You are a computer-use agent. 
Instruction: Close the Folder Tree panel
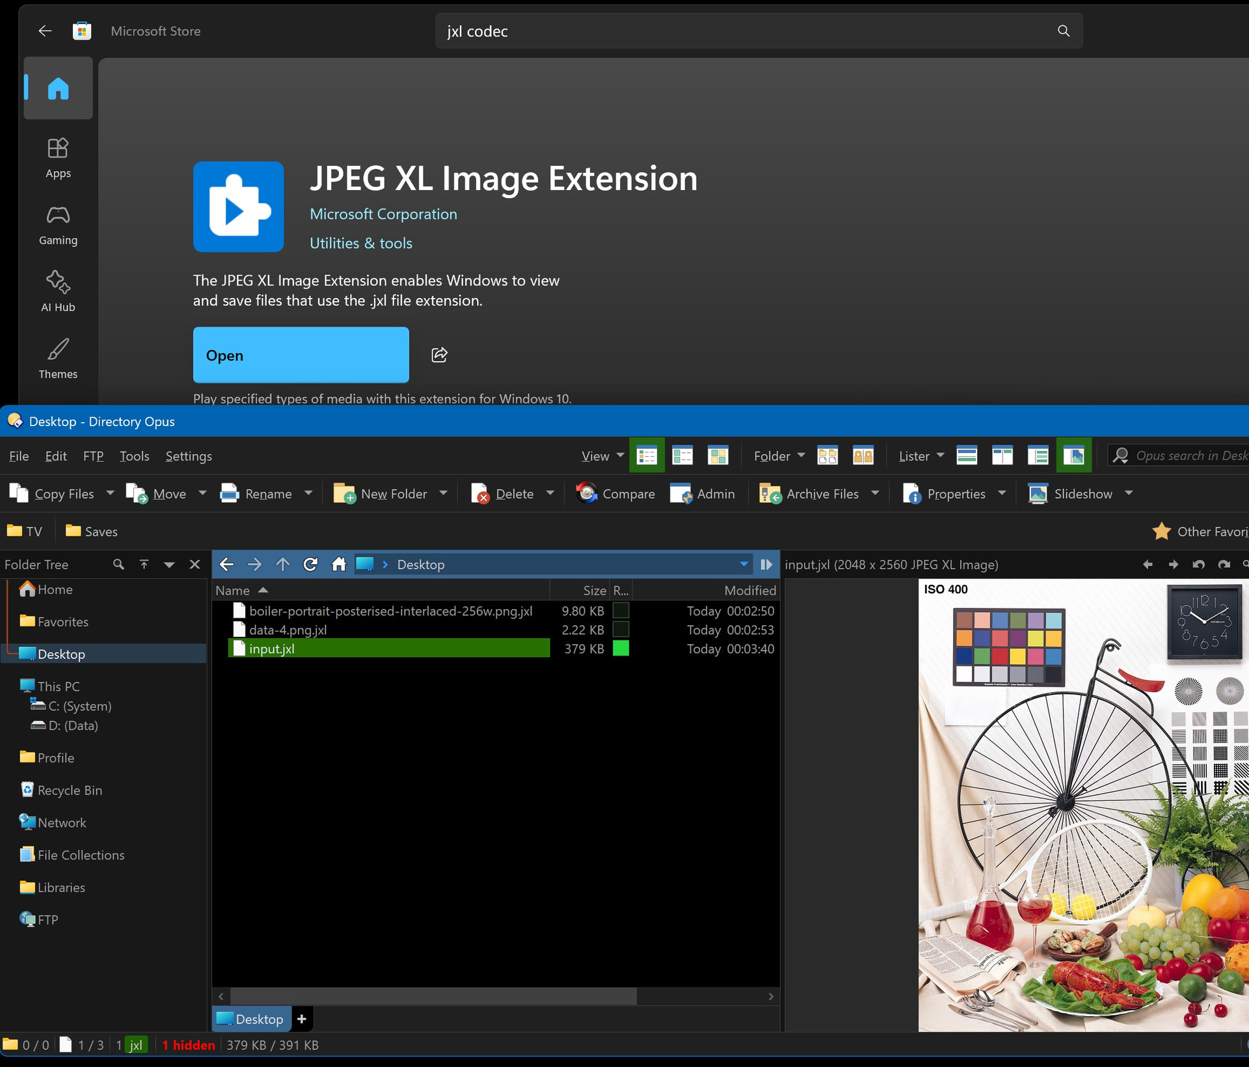click(x=195, y=564)
